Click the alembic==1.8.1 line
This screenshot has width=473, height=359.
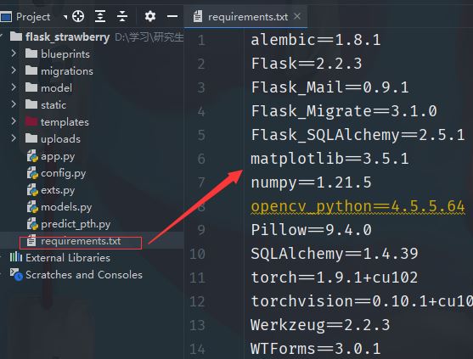click(316, 40)
